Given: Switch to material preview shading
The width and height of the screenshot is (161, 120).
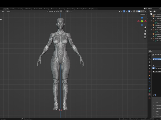Looking at the screenshot, I should point(141,11).
